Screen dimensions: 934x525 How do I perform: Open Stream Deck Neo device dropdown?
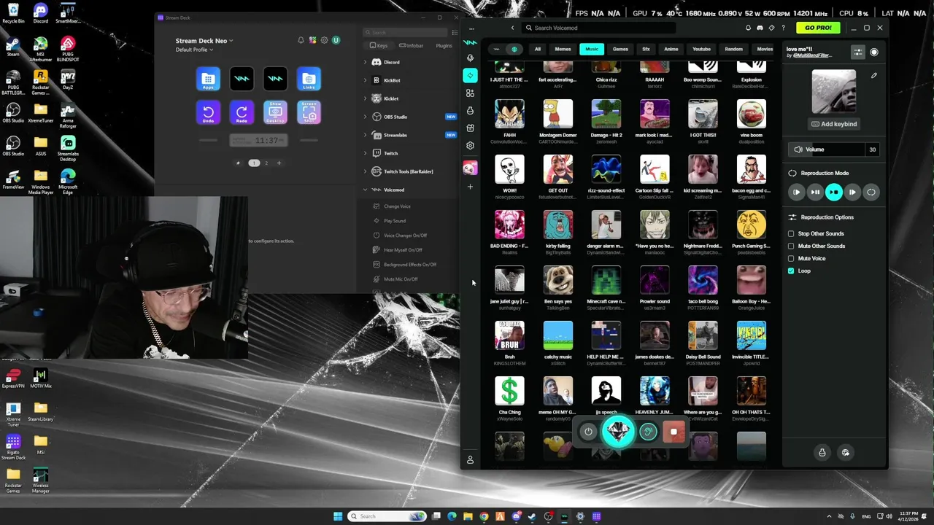204,41
